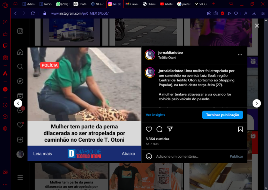The width and height of the screenshot is (268, 190).
Task: Go back in browser history
Action: [x=16, y=13]
